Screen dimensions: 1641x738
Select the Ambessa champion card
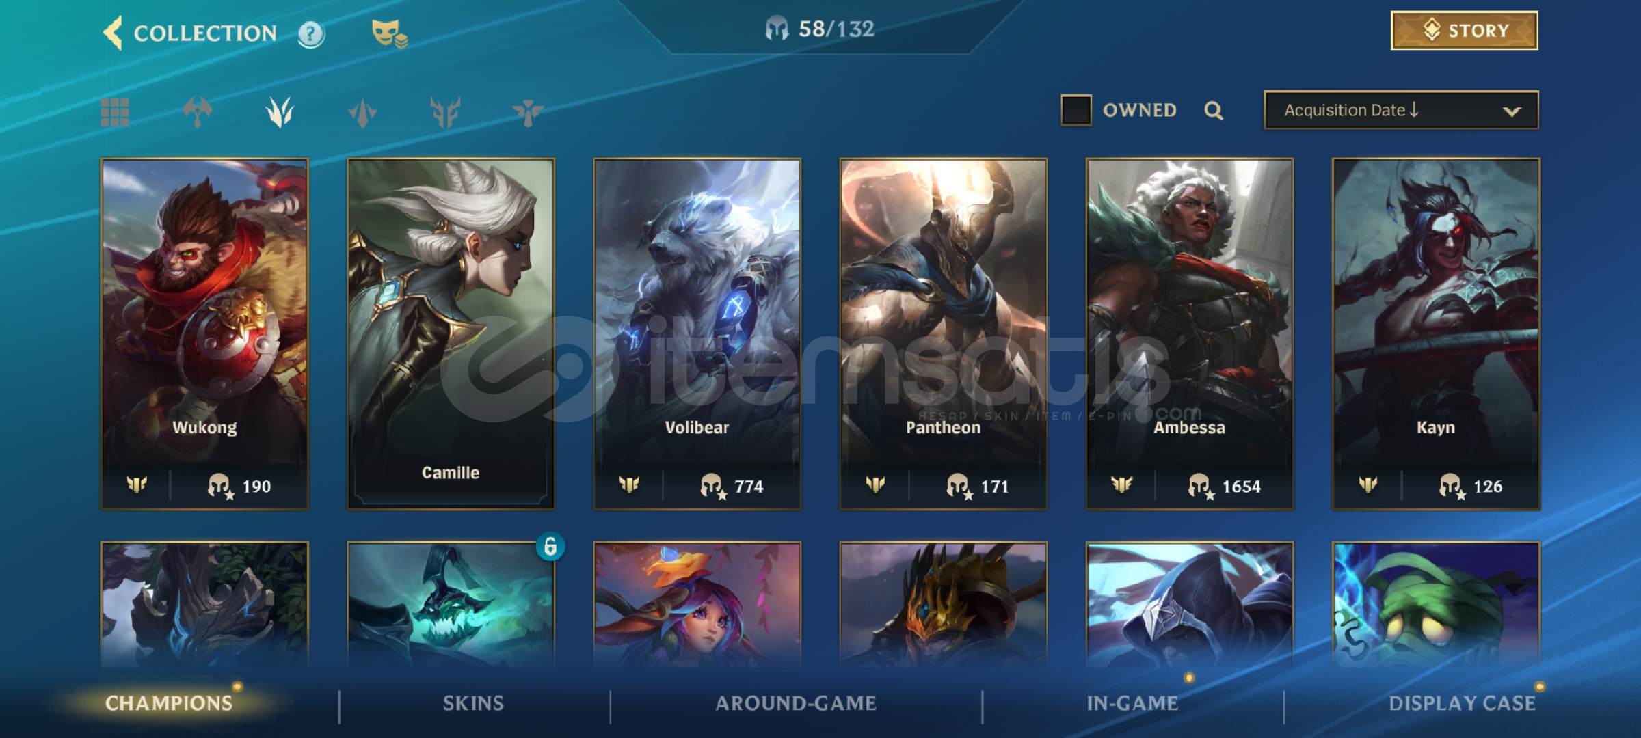click(1190, 334)
